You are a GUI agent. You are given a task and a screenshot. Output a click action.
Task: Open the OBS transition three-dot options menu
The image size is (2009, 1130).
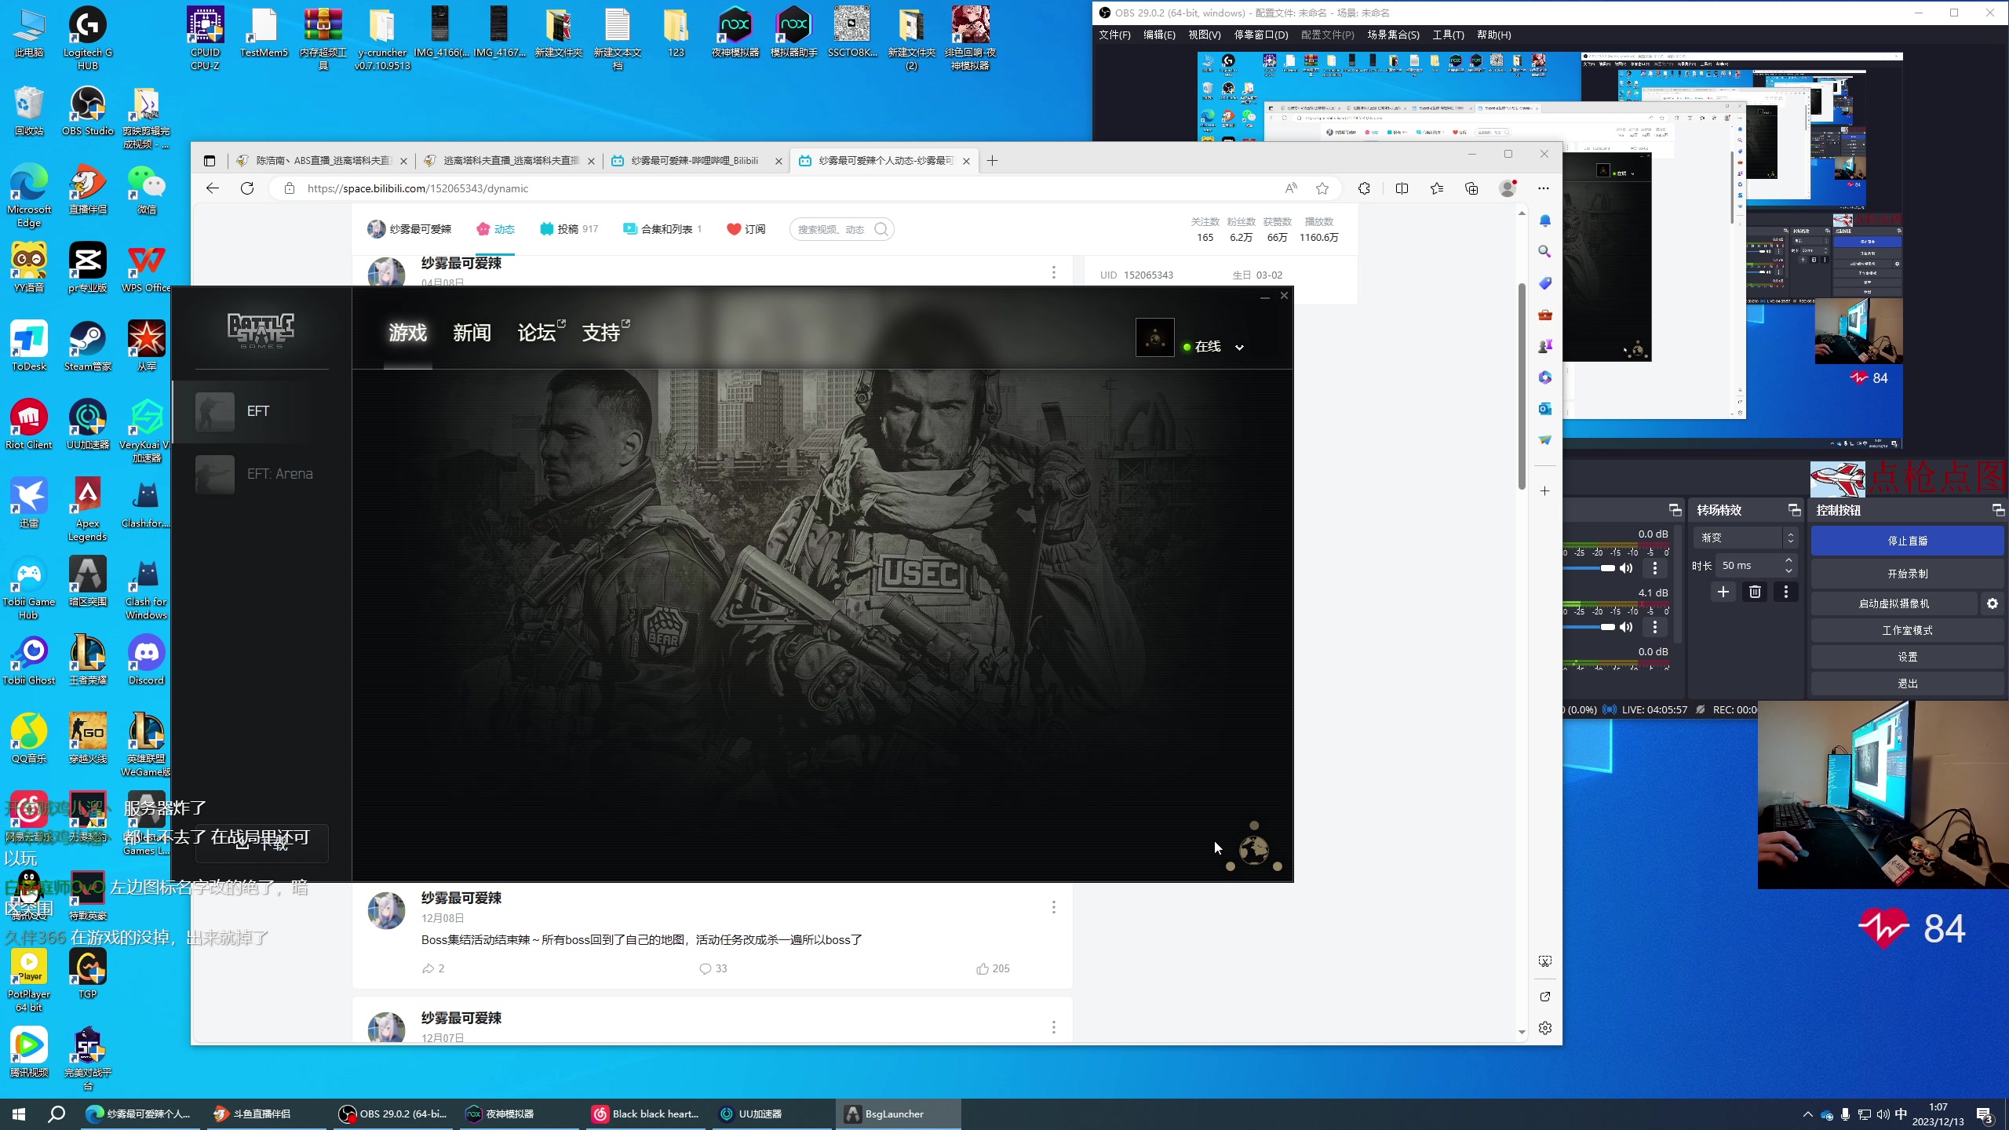point(1786,592)
